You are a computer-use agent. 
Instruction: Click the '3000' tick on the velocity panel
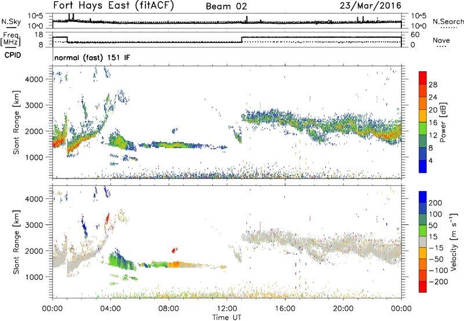pyautogui.click(x=34, y=225)
